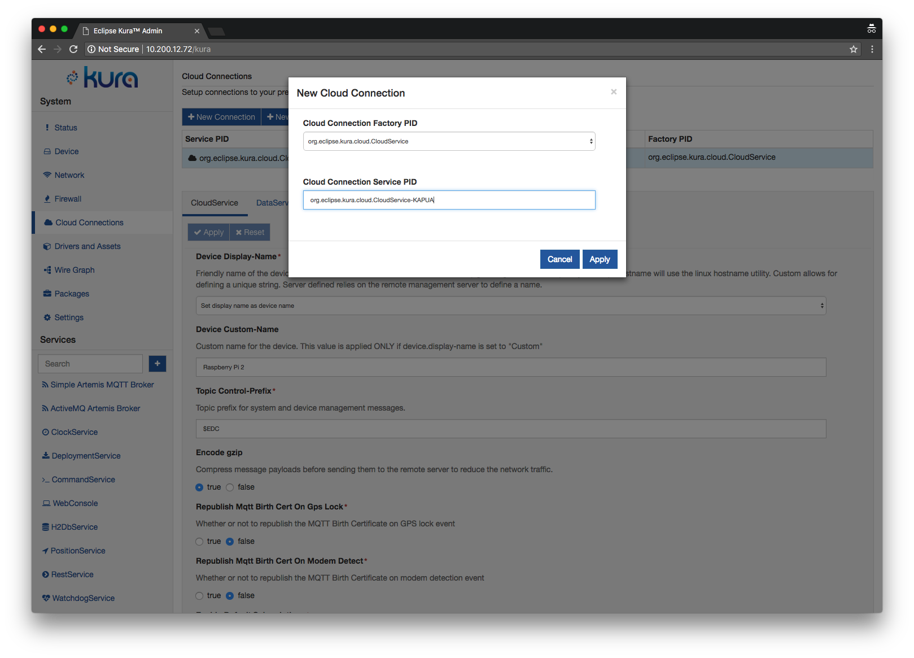
Task: Click the Topic Control-Prefix input field
Action: click(511, 429)
